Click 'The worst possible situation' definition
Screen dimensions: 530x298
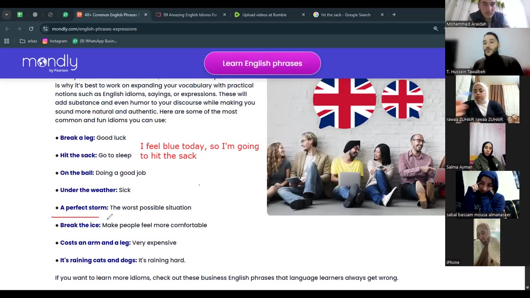[x=151, y=208]
